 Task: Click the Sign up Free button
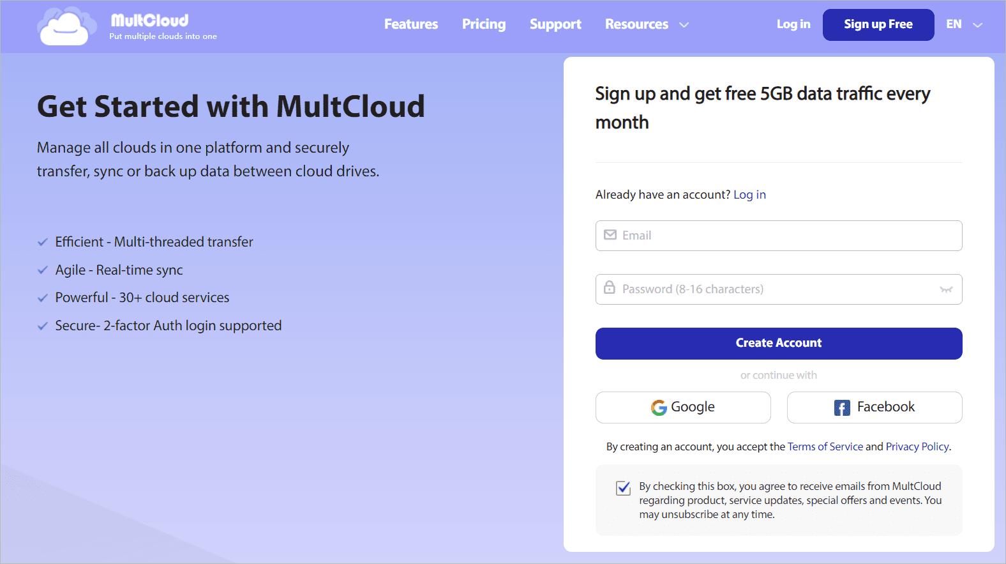tap(878, 25)
